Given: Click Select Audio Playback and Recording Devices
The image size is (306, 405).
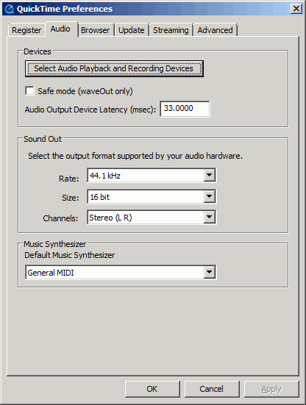Looking at the screenshot, I should click(114, 68).
